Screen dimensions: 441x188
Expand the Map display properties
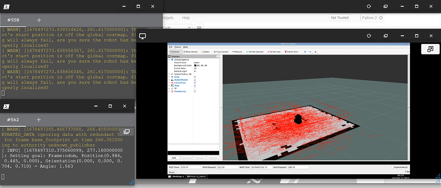pyautogui.click(x=169, y=85)
